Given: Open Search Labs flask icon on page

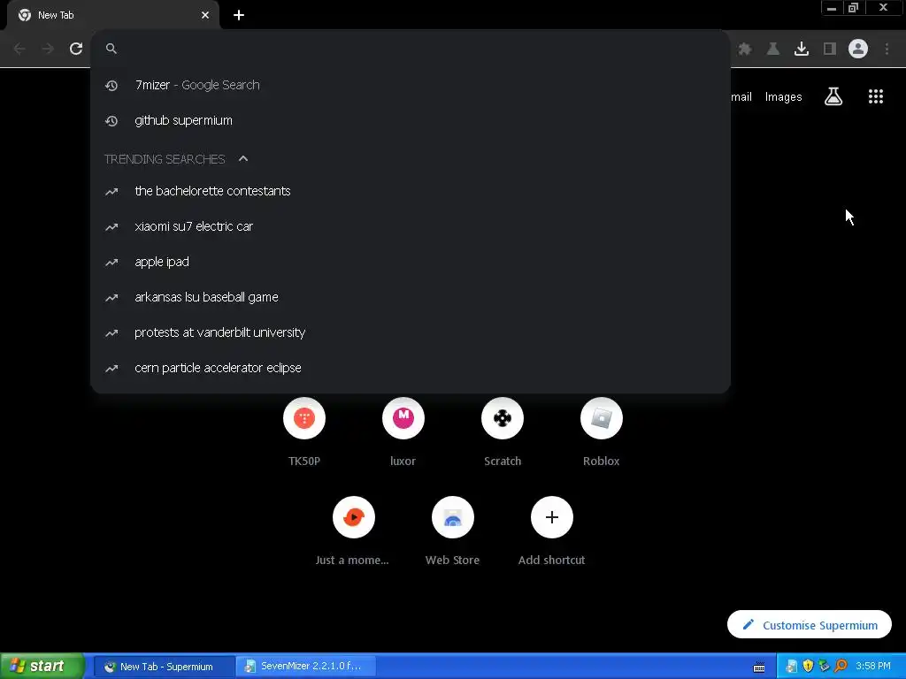Looking at the screenshot, I should click(x=833, y=96).
